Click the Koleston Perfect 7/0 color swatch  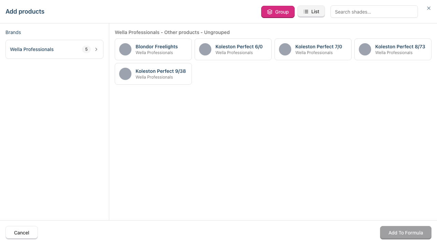[285, 49]
